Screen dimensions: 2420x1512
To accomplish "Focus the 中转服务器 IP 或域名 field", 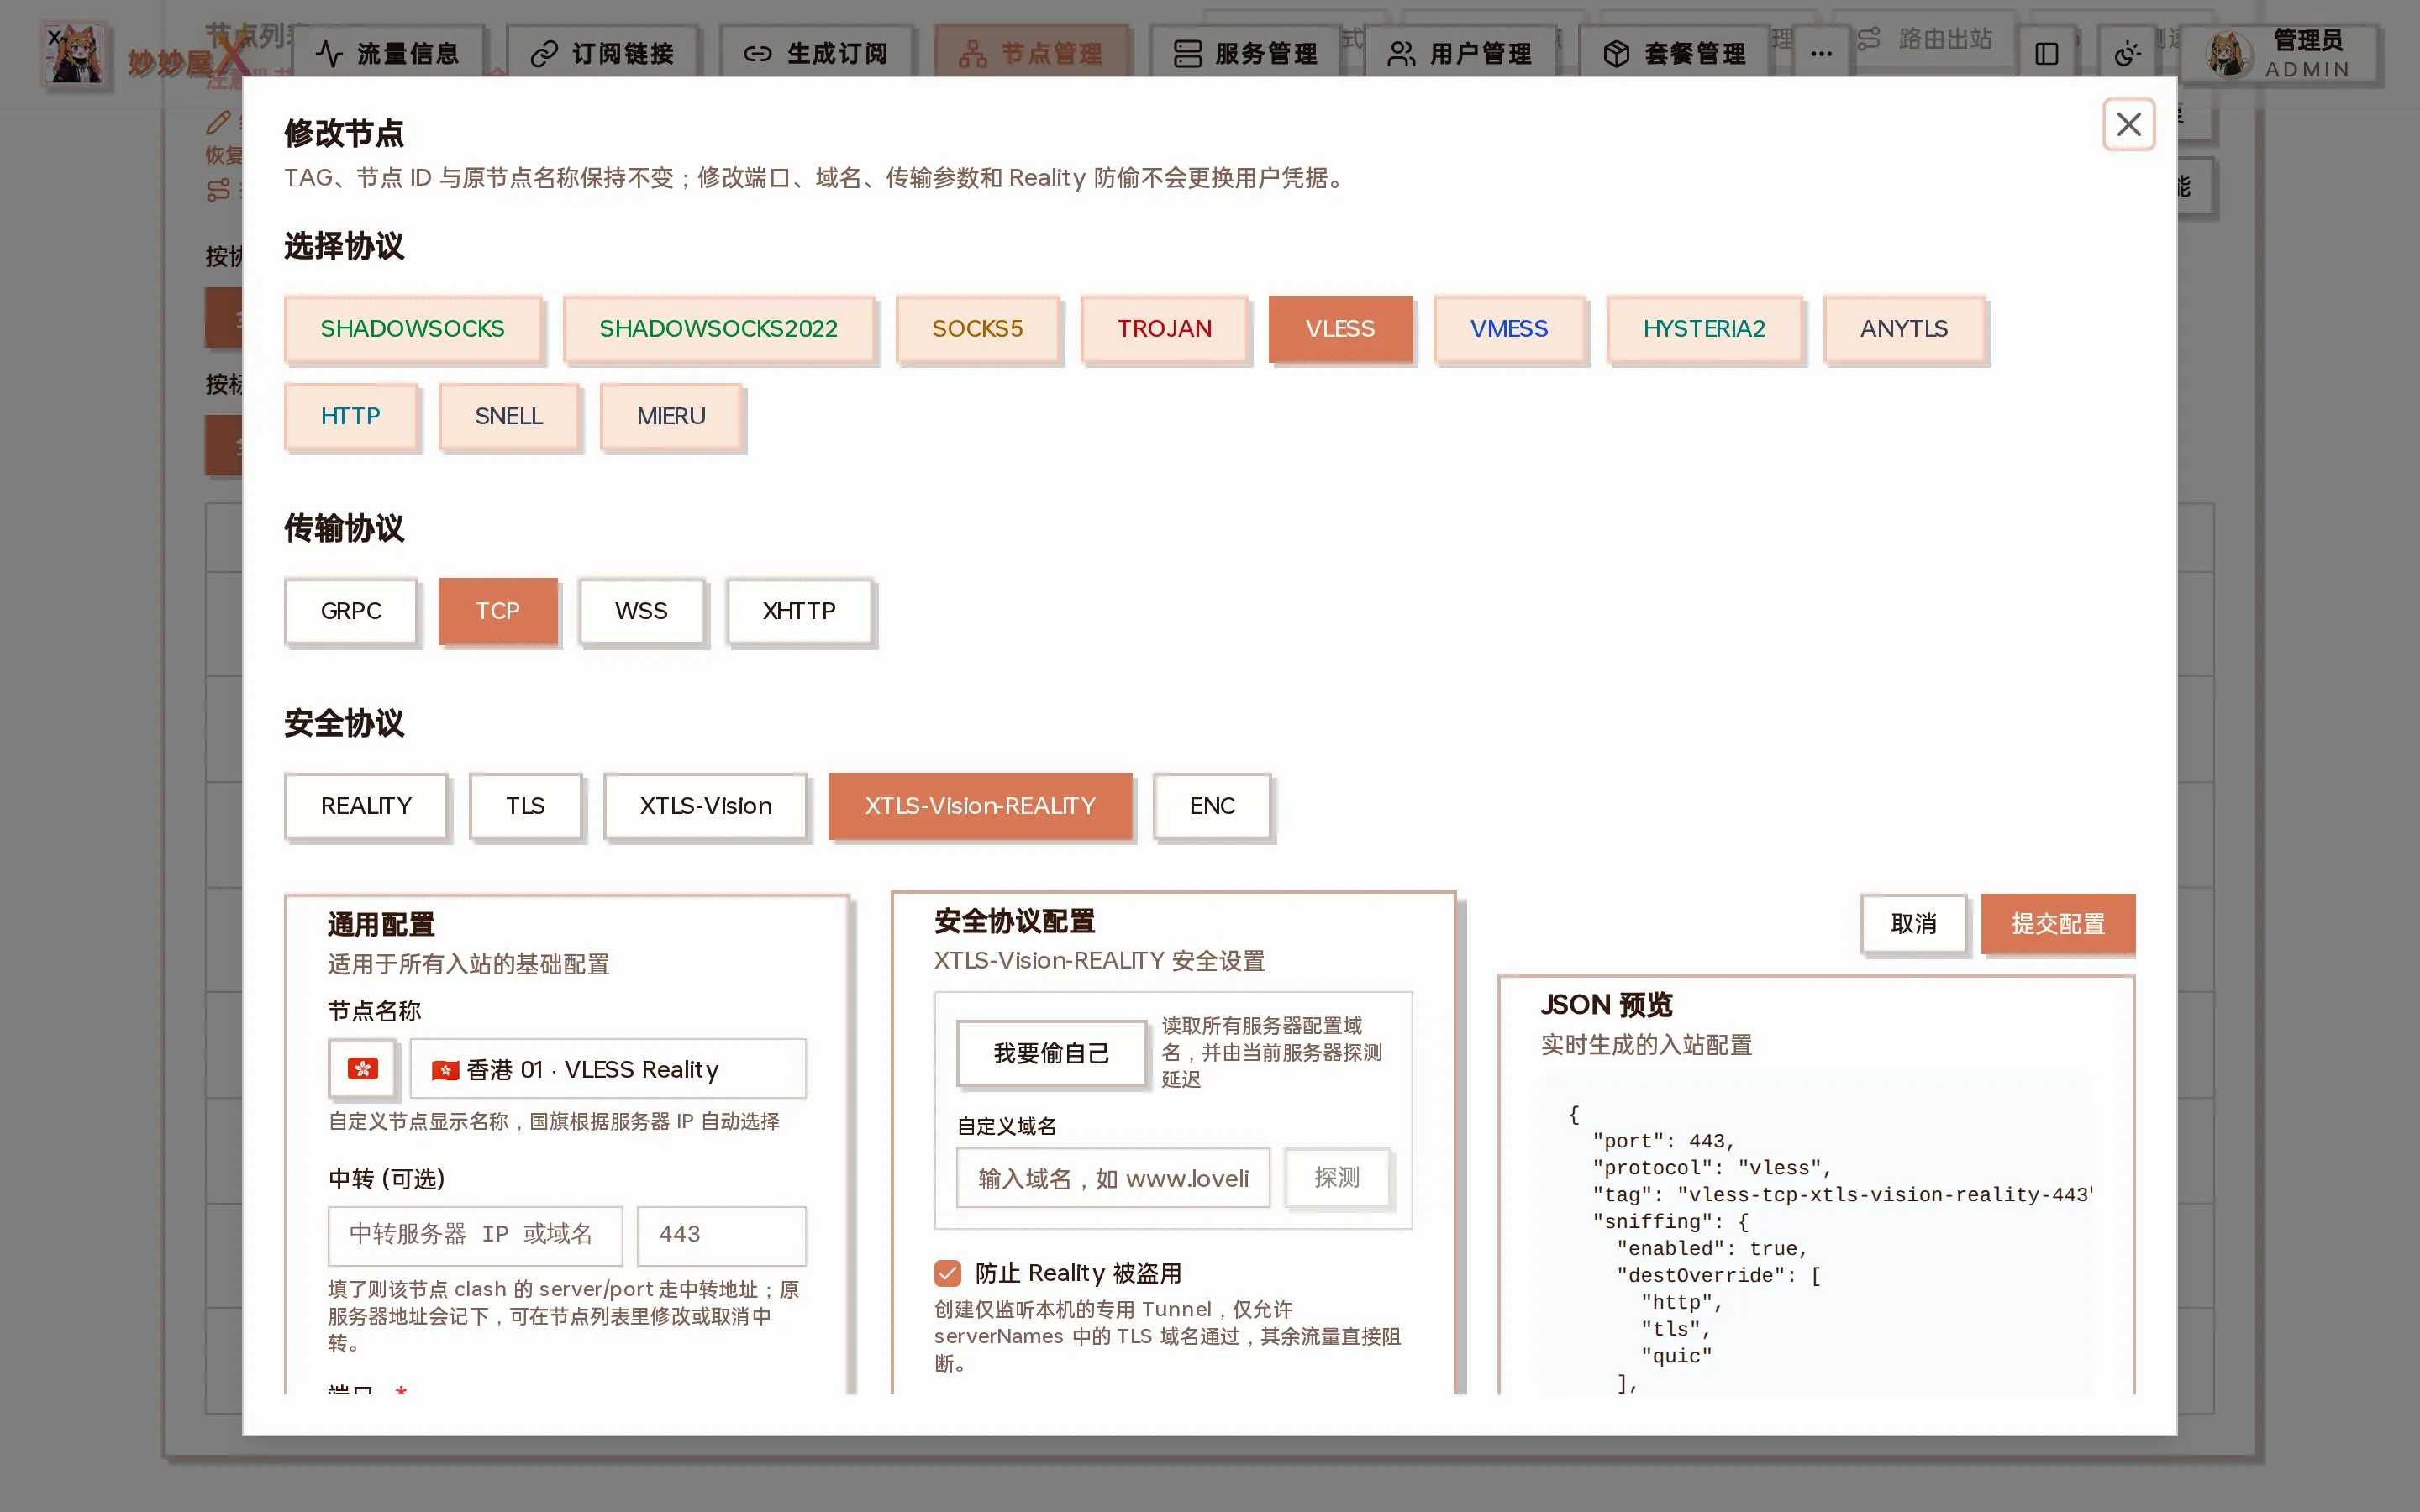I will click(475, 1235).
